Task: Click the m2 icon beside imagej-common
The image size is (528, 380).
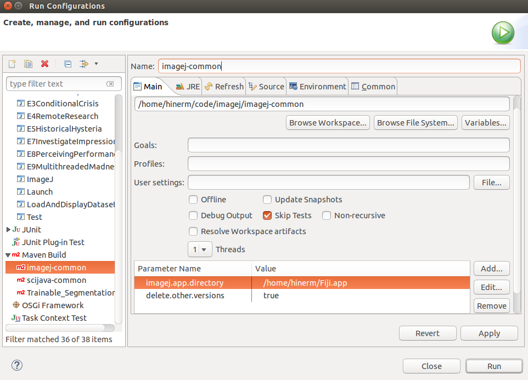Action: pyautogui.click(x=21, y=268)
